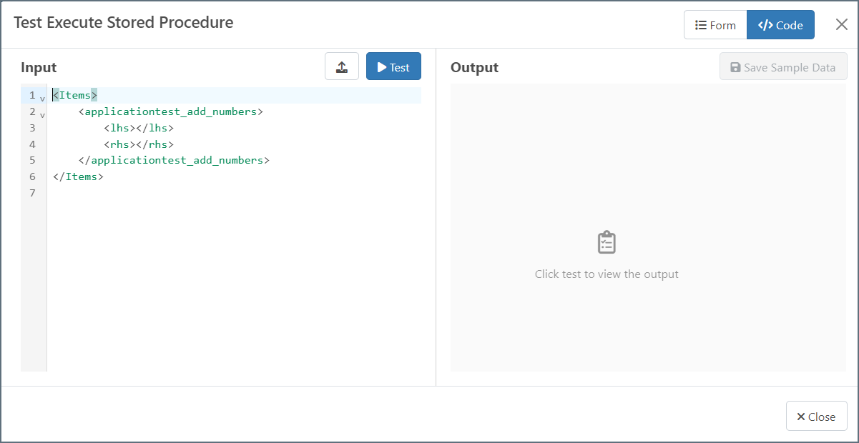Click the clipboard icon in Output panel

(607, 242)
